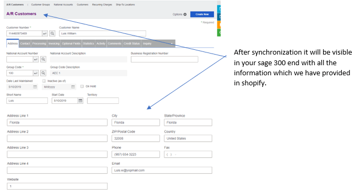This screenshot has height=194, width=357.
Task: Click the go arrow beside National Account Number
Action: (36, 59)
